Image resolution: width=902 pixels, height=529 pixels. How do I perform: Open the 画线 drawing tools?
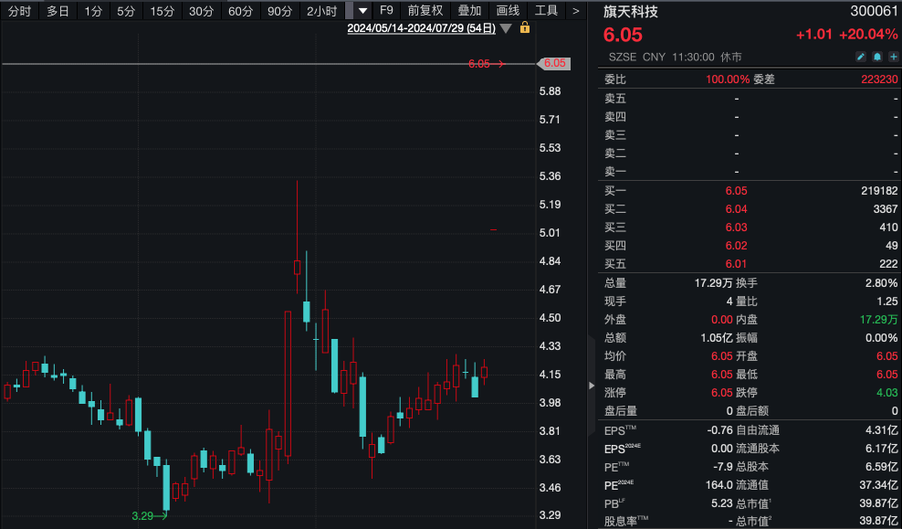click(x=508, y=11)
